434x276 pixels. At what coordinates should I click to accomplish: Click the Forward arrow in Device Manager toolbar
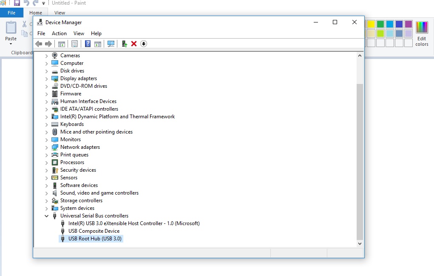(x=48, y=44)
